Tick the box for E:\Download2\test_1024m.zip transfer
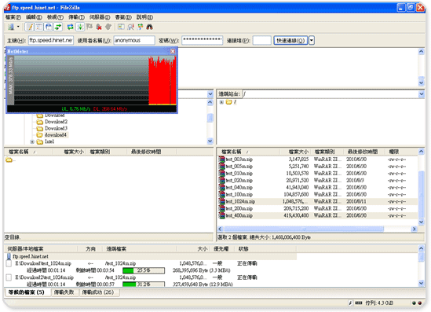The width and height of the screenshot is (431, 312). (x=9, y=277)
